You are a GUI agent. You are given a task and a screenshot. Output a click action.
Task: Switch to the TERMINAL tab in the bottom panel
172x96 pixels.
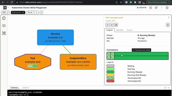(x=14, y=88)
